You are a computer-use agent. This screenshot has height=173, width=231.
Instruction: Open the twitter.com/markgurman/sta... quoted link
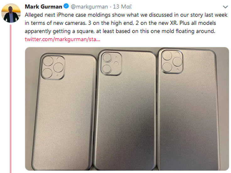[x=62, y=39]
